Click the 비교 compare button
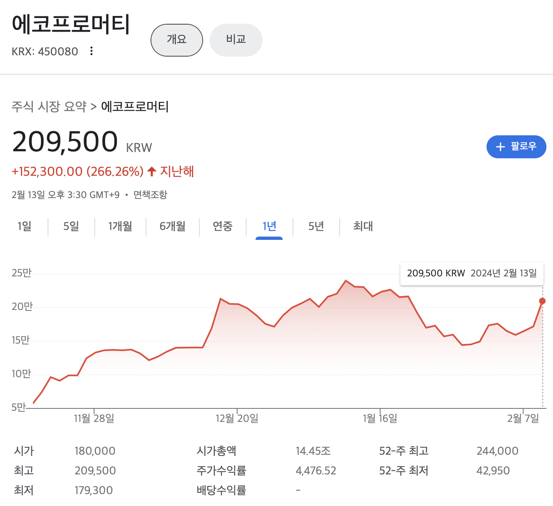 coord(236,40)
